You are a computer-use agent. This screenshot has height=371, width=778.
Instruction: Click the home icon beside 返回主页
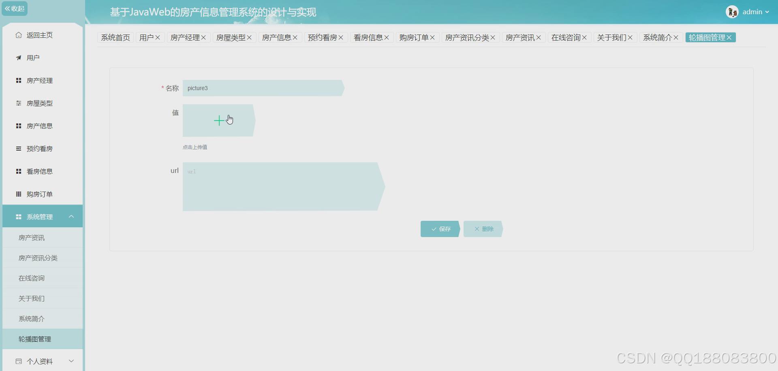pos(18,35)
